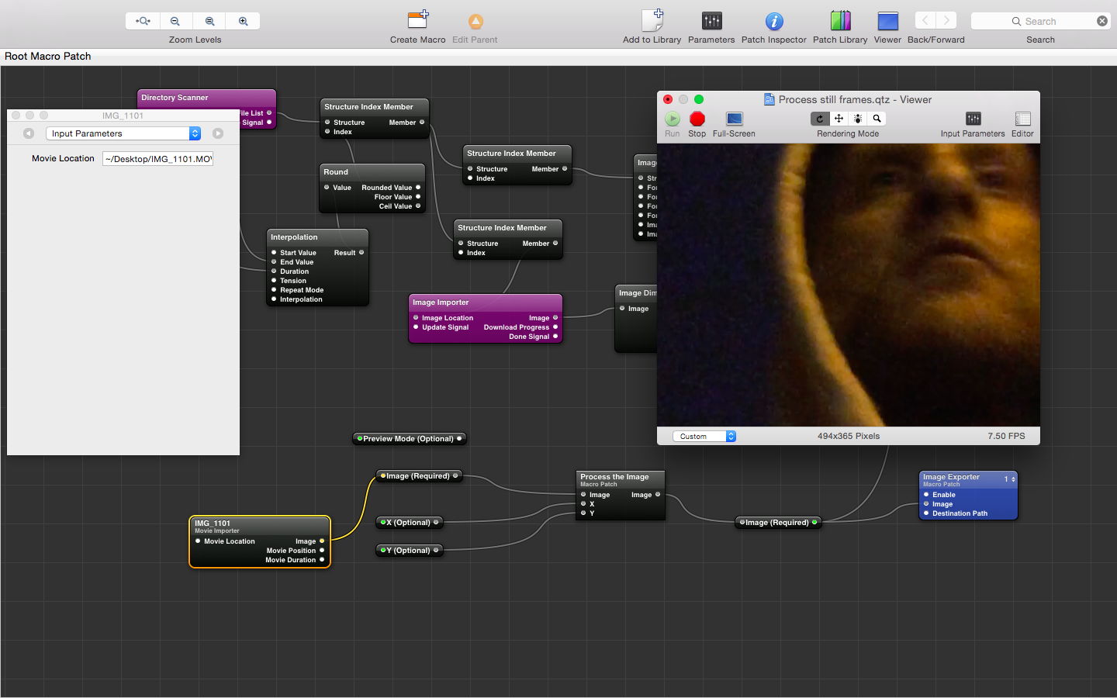Click the Root Macro Patch breadcrumb
The width and height of the screenshot is (1117, 698).
[x=48, y=57]
